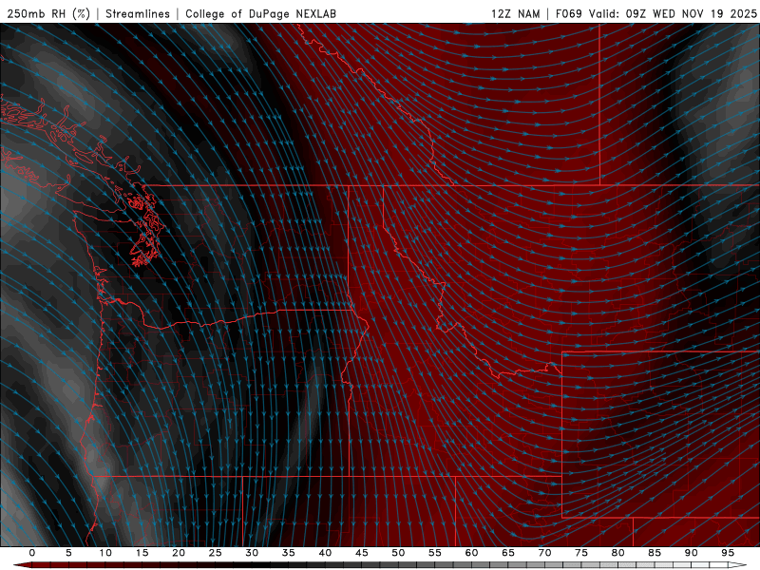Click colorbar label "45"

[x=362, y=553]
